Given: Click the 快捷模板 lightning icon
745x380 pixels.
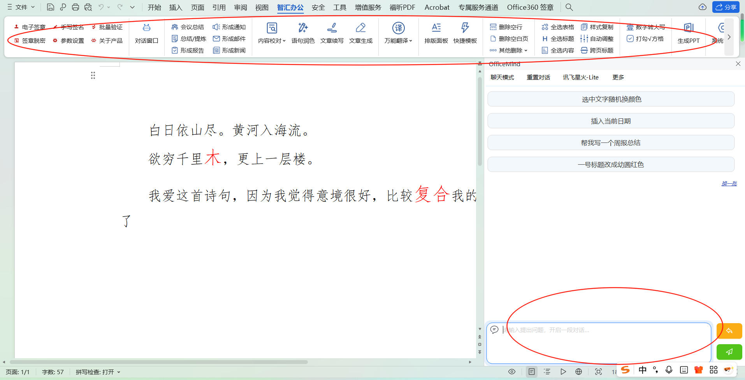Looking at the screenshot, I should [x=465, y=28].
